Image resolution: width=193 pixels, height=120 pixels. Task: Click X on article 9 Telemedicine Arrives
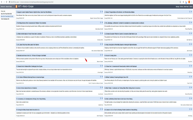[x=102, y=55]
